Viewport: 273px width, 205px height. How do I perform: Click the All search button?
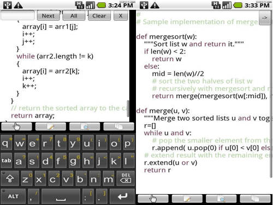click(74, 16)
